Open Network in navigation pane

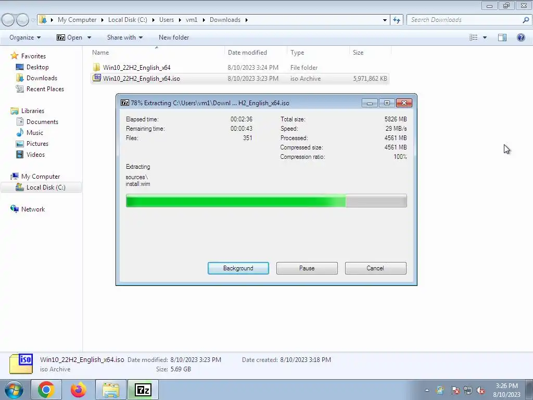tap(33, 209)
